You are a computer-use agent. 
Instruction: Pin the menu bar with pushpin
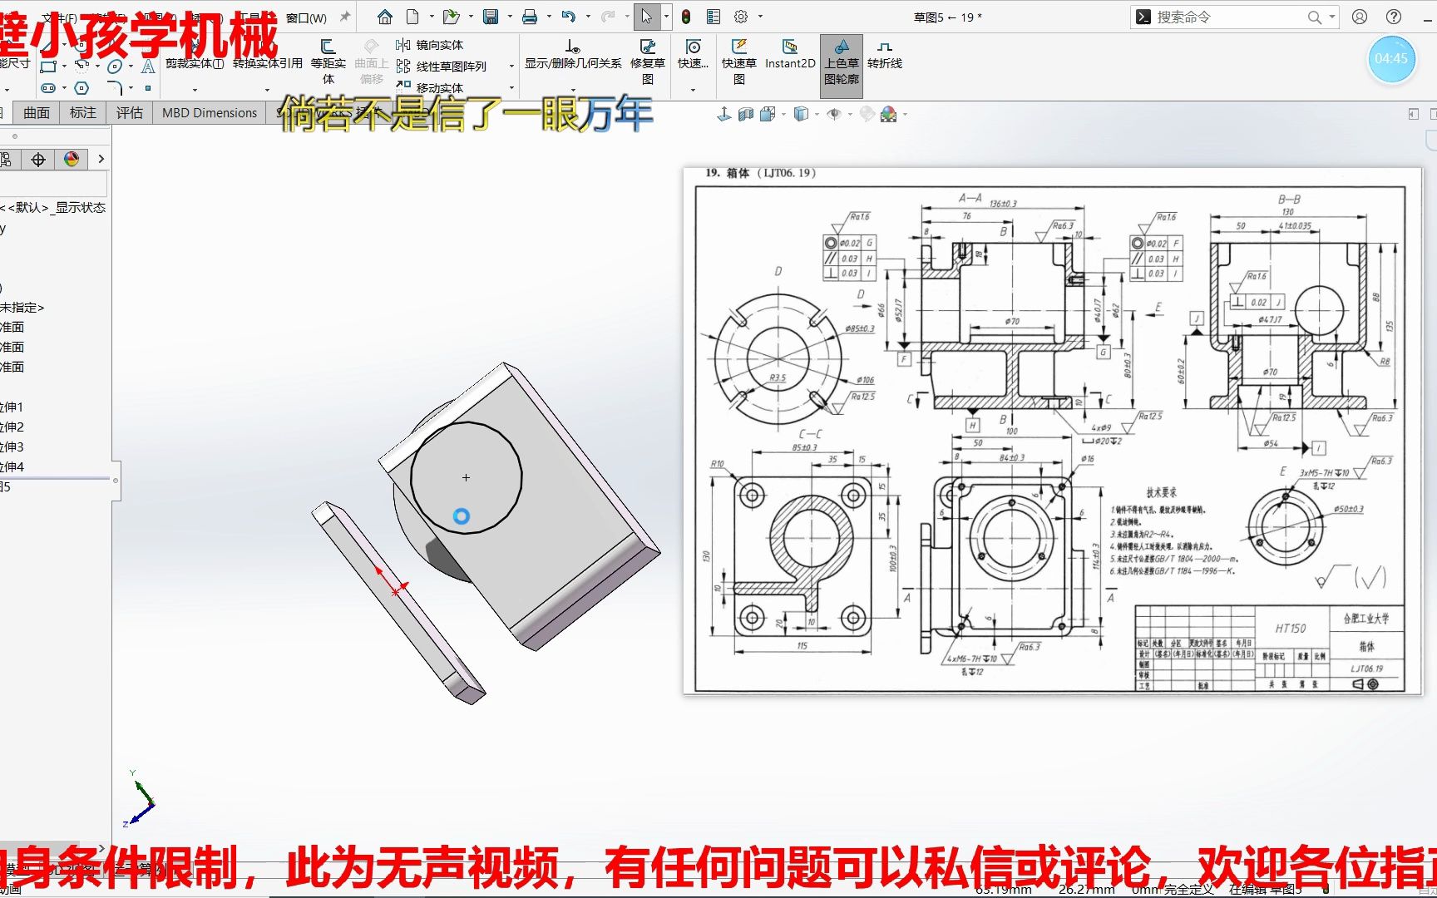(x=345, y=17)
